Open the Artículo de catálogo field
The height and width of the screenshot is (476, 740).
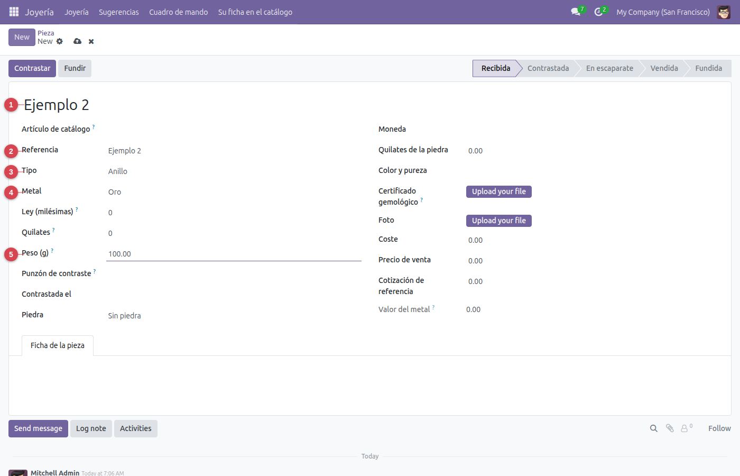click(x=234, y=130)
